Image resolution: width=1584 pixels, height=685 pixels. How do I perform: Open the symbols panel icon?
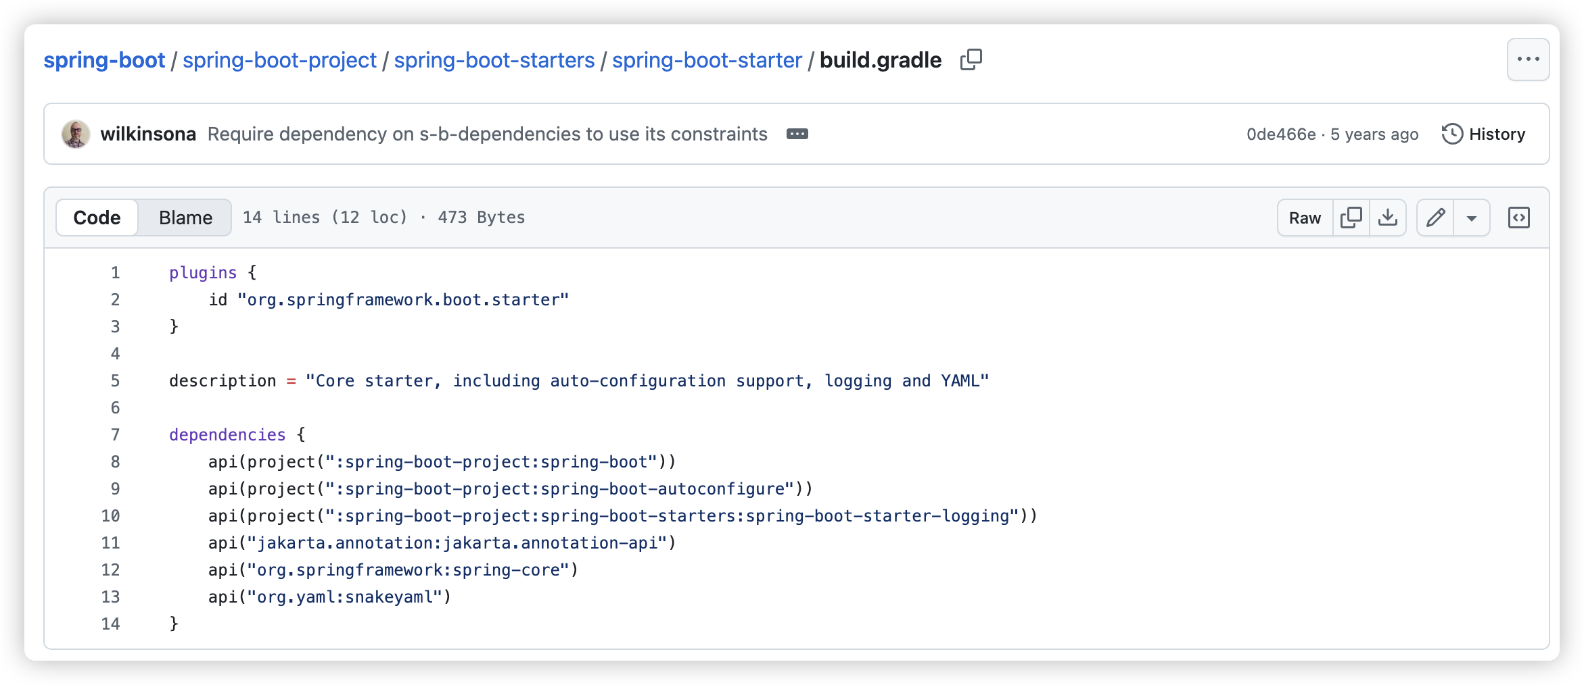coord(1518,218)
